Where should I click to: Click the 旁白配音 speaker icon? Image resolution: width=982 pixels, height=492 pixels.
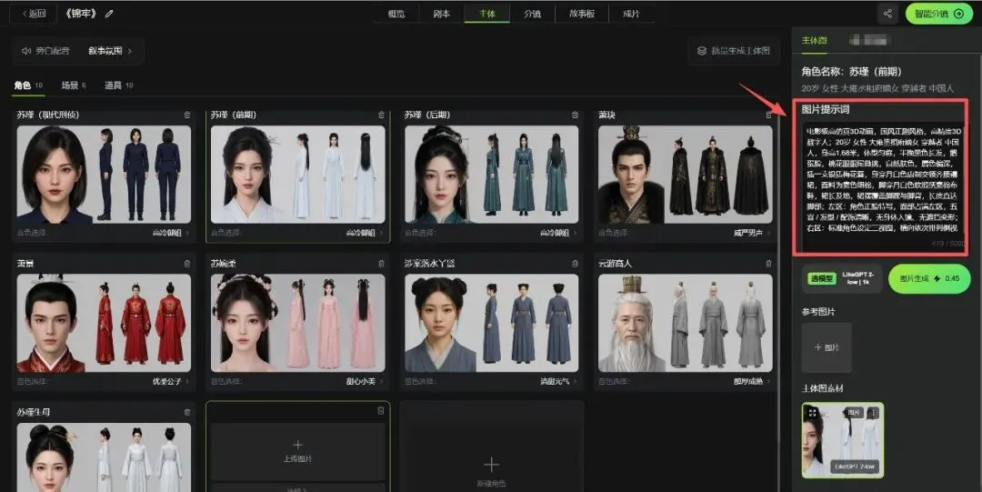(26, 51)
